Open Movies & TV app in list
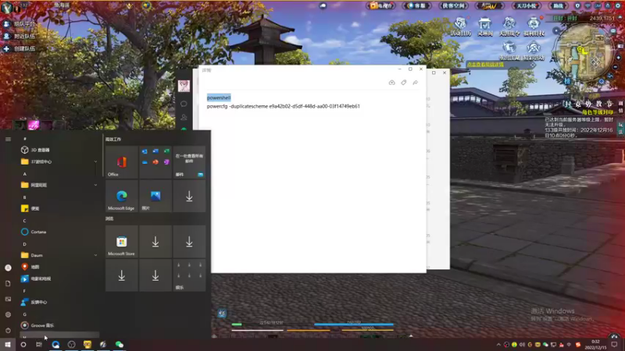Viewport: 625px width, 351px height. [x=58, y=278]
